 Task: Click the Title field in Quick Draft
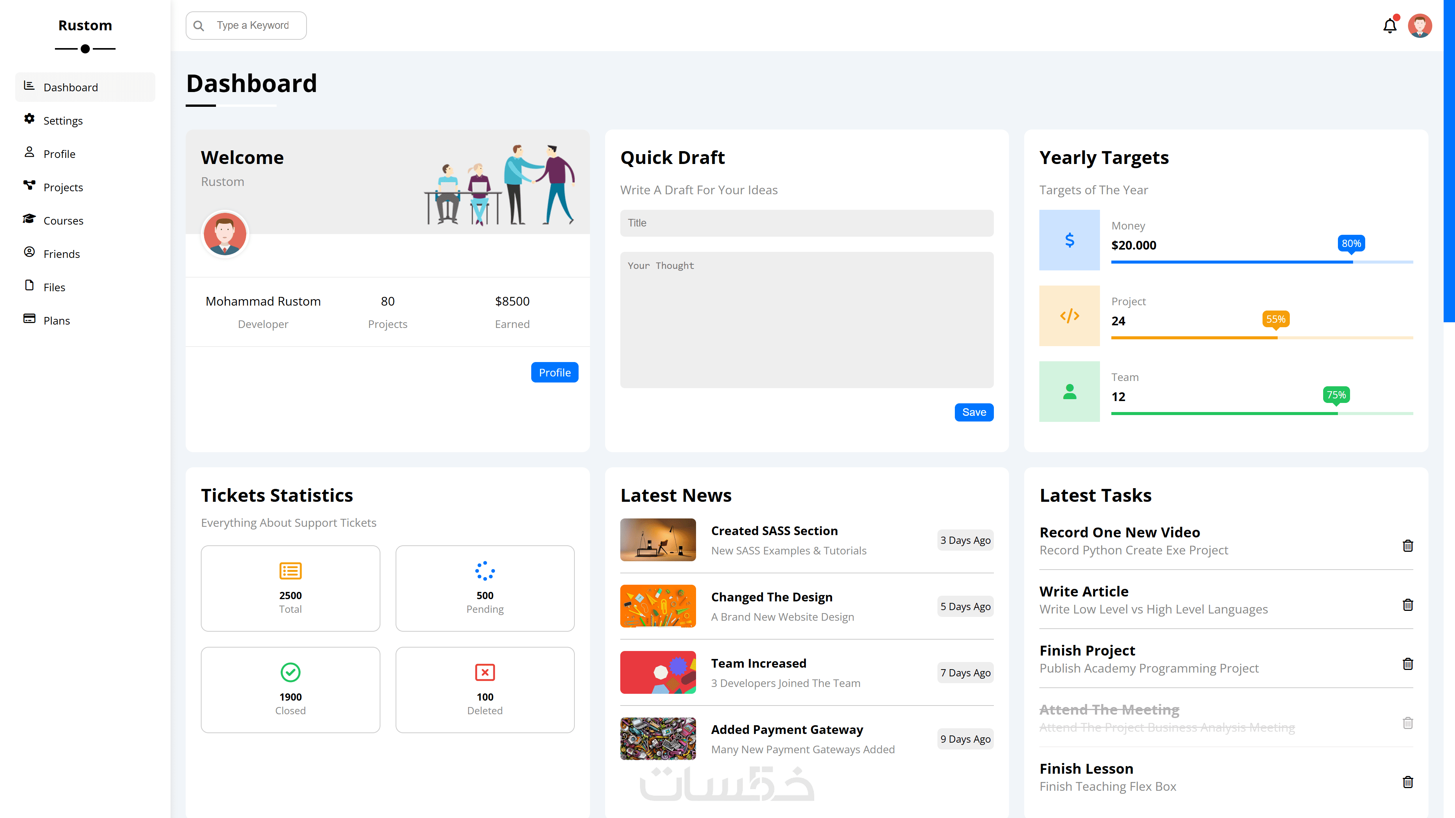(x=806, y=223)
